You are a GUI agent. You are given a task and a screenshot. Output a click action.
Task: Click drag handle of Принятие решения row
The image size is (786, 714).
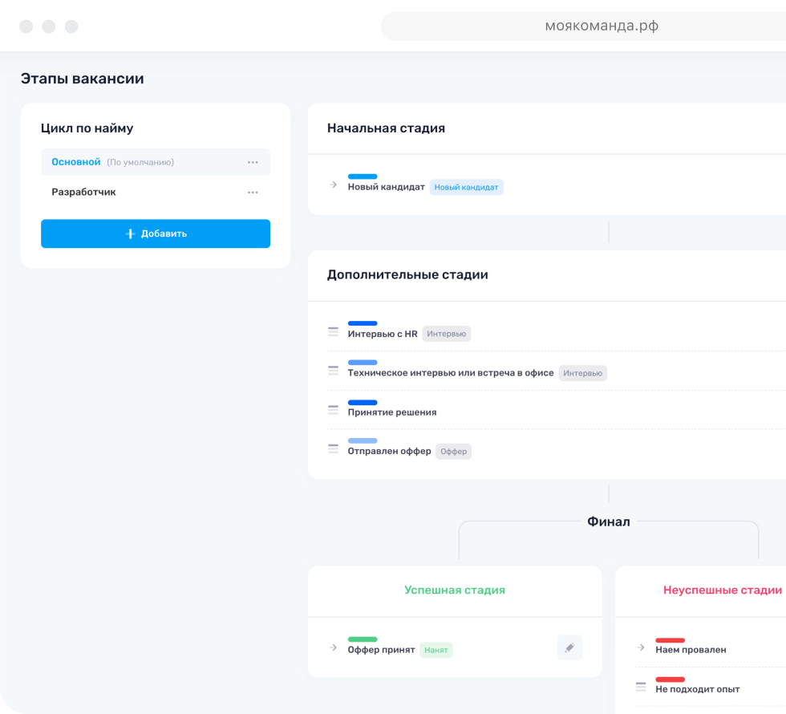334,410
